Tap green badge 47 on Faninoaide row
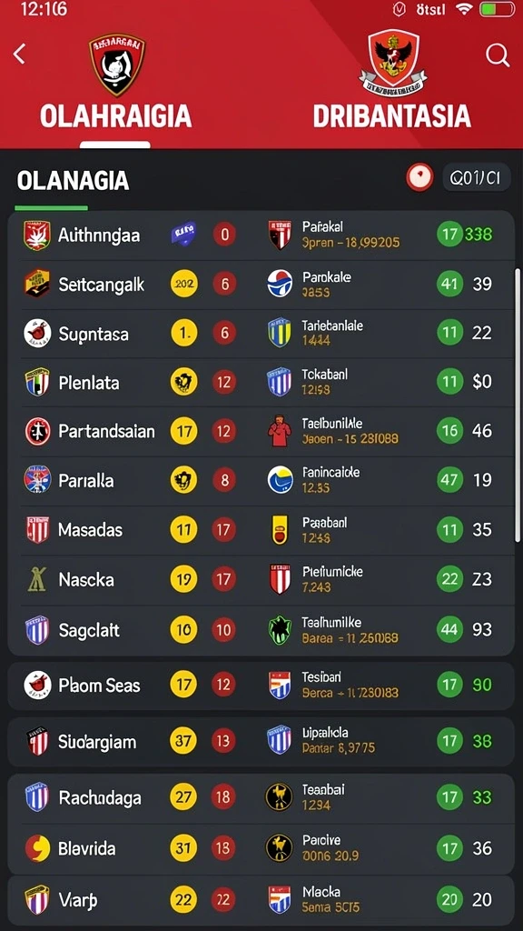Viewport: 523px width, 931px height. point(449,480)
